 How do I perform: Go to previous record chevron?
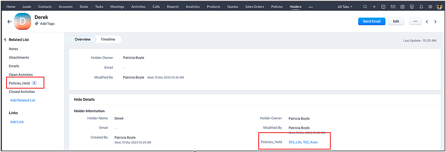pos(427,22)
